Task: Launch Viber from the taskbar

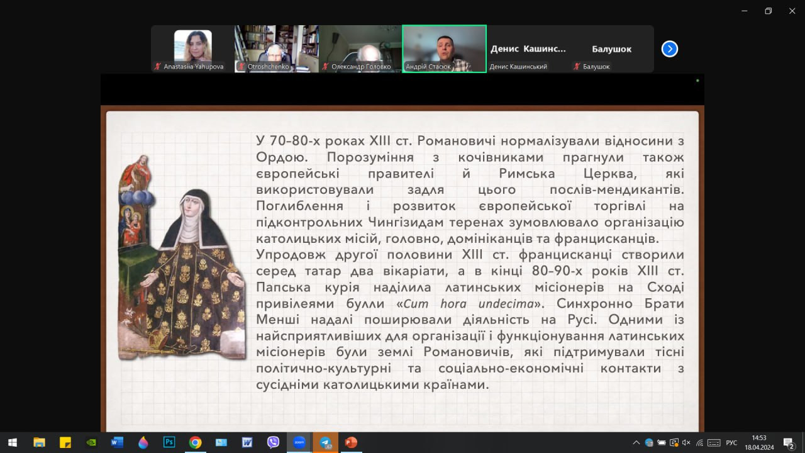Action: pyautogui.click(x=273, y=442)
